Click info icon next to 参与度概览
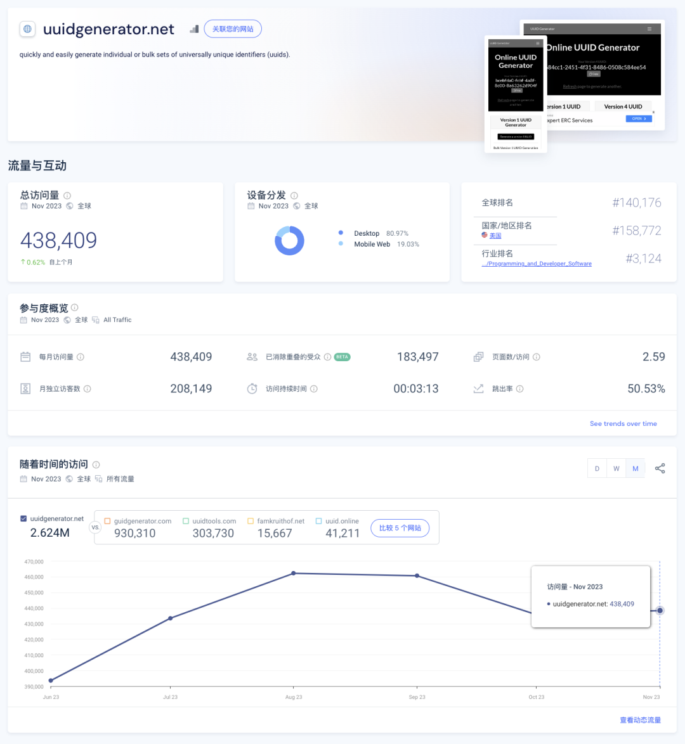The image size is (685, 744). (75, 308)
